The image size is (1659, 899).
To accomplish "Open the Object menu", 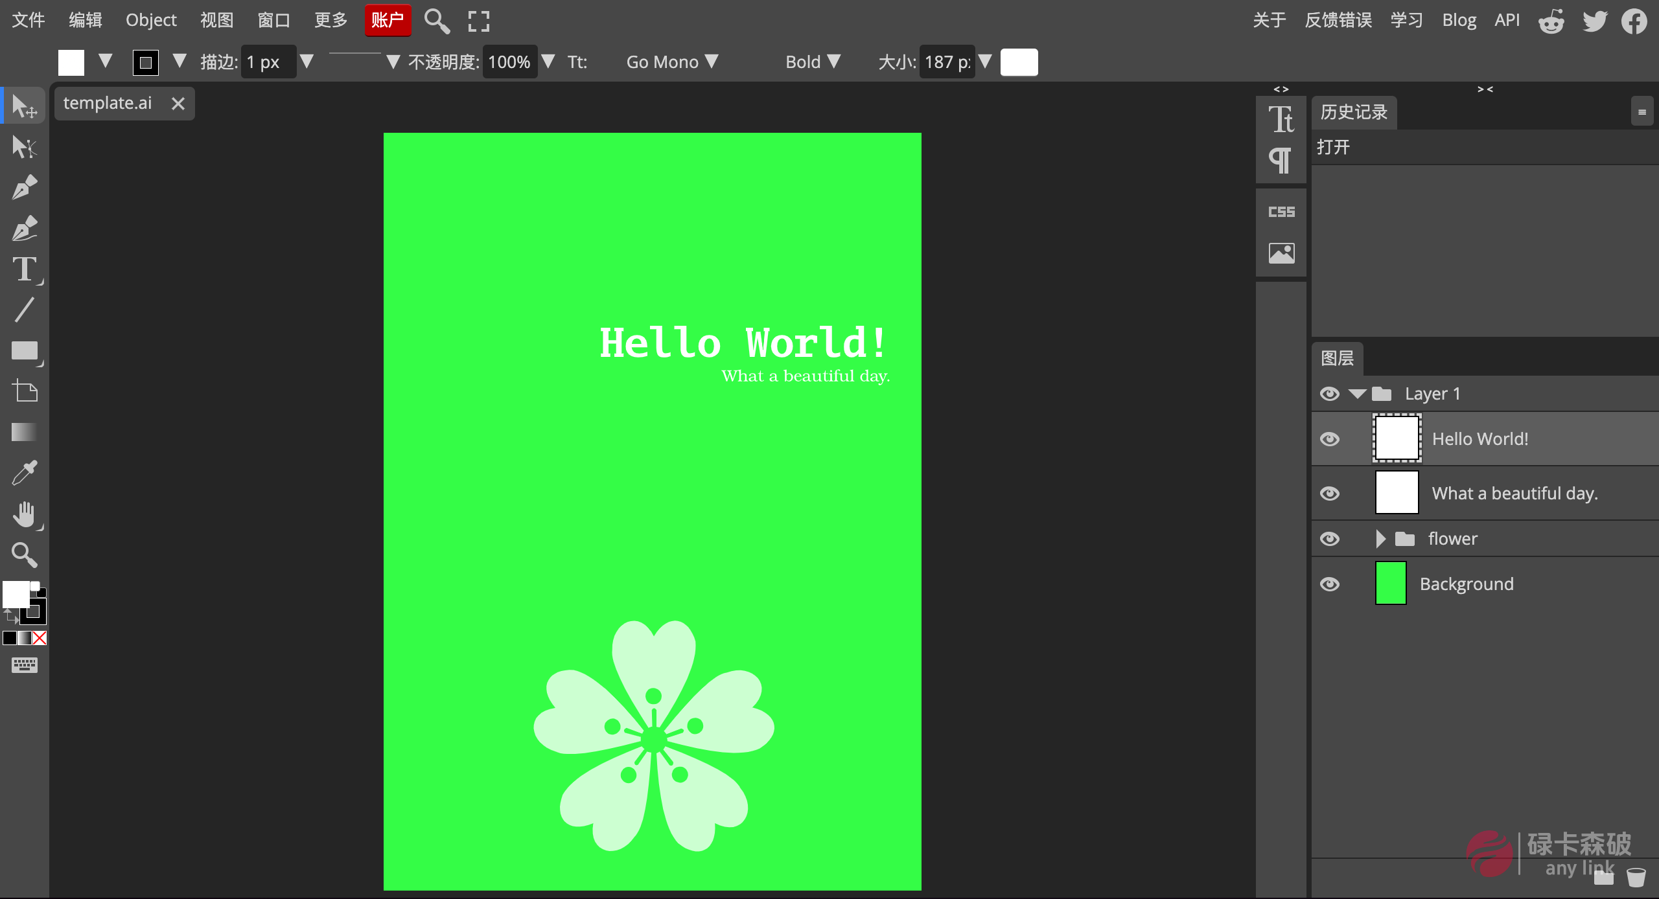I will click(x=150, y=20).
